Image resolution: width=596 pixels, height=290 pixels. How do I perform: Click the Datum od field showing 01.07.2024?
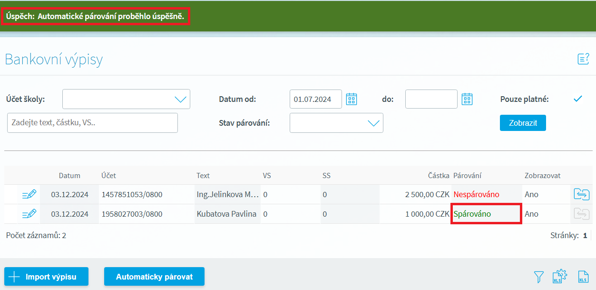315,99
